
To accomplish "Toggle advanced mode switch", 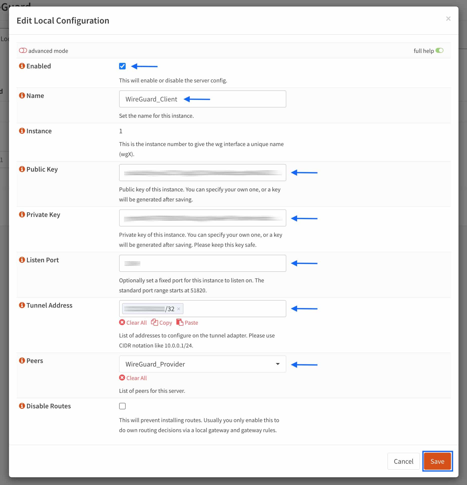I will (x=23, y=51).
